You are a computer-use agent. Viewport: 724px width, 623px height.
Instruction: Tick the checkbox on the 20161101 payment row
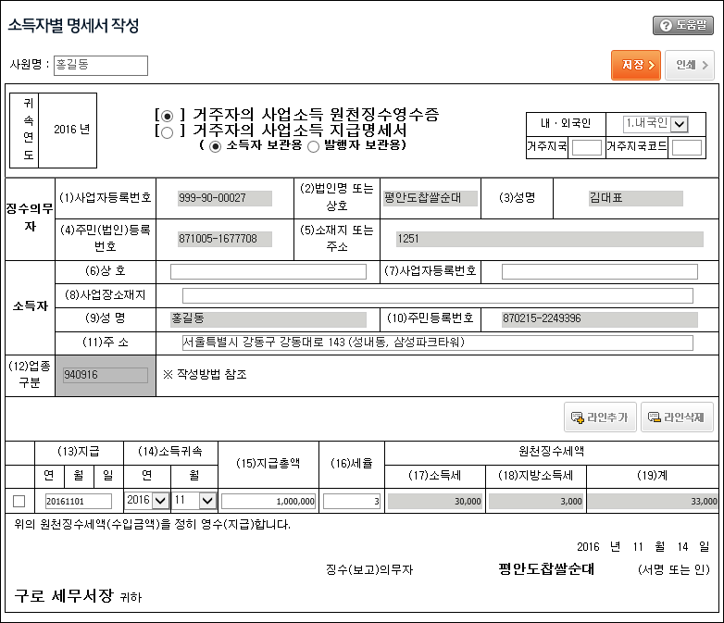(x=19, y=501)
